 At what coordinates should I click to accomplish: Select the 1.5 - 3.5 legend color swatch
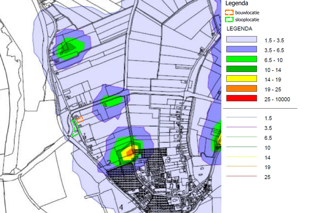[x=242, y=39]
